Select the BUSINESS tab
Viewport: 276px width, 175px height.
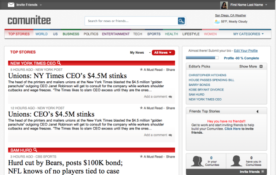(71, 34)
